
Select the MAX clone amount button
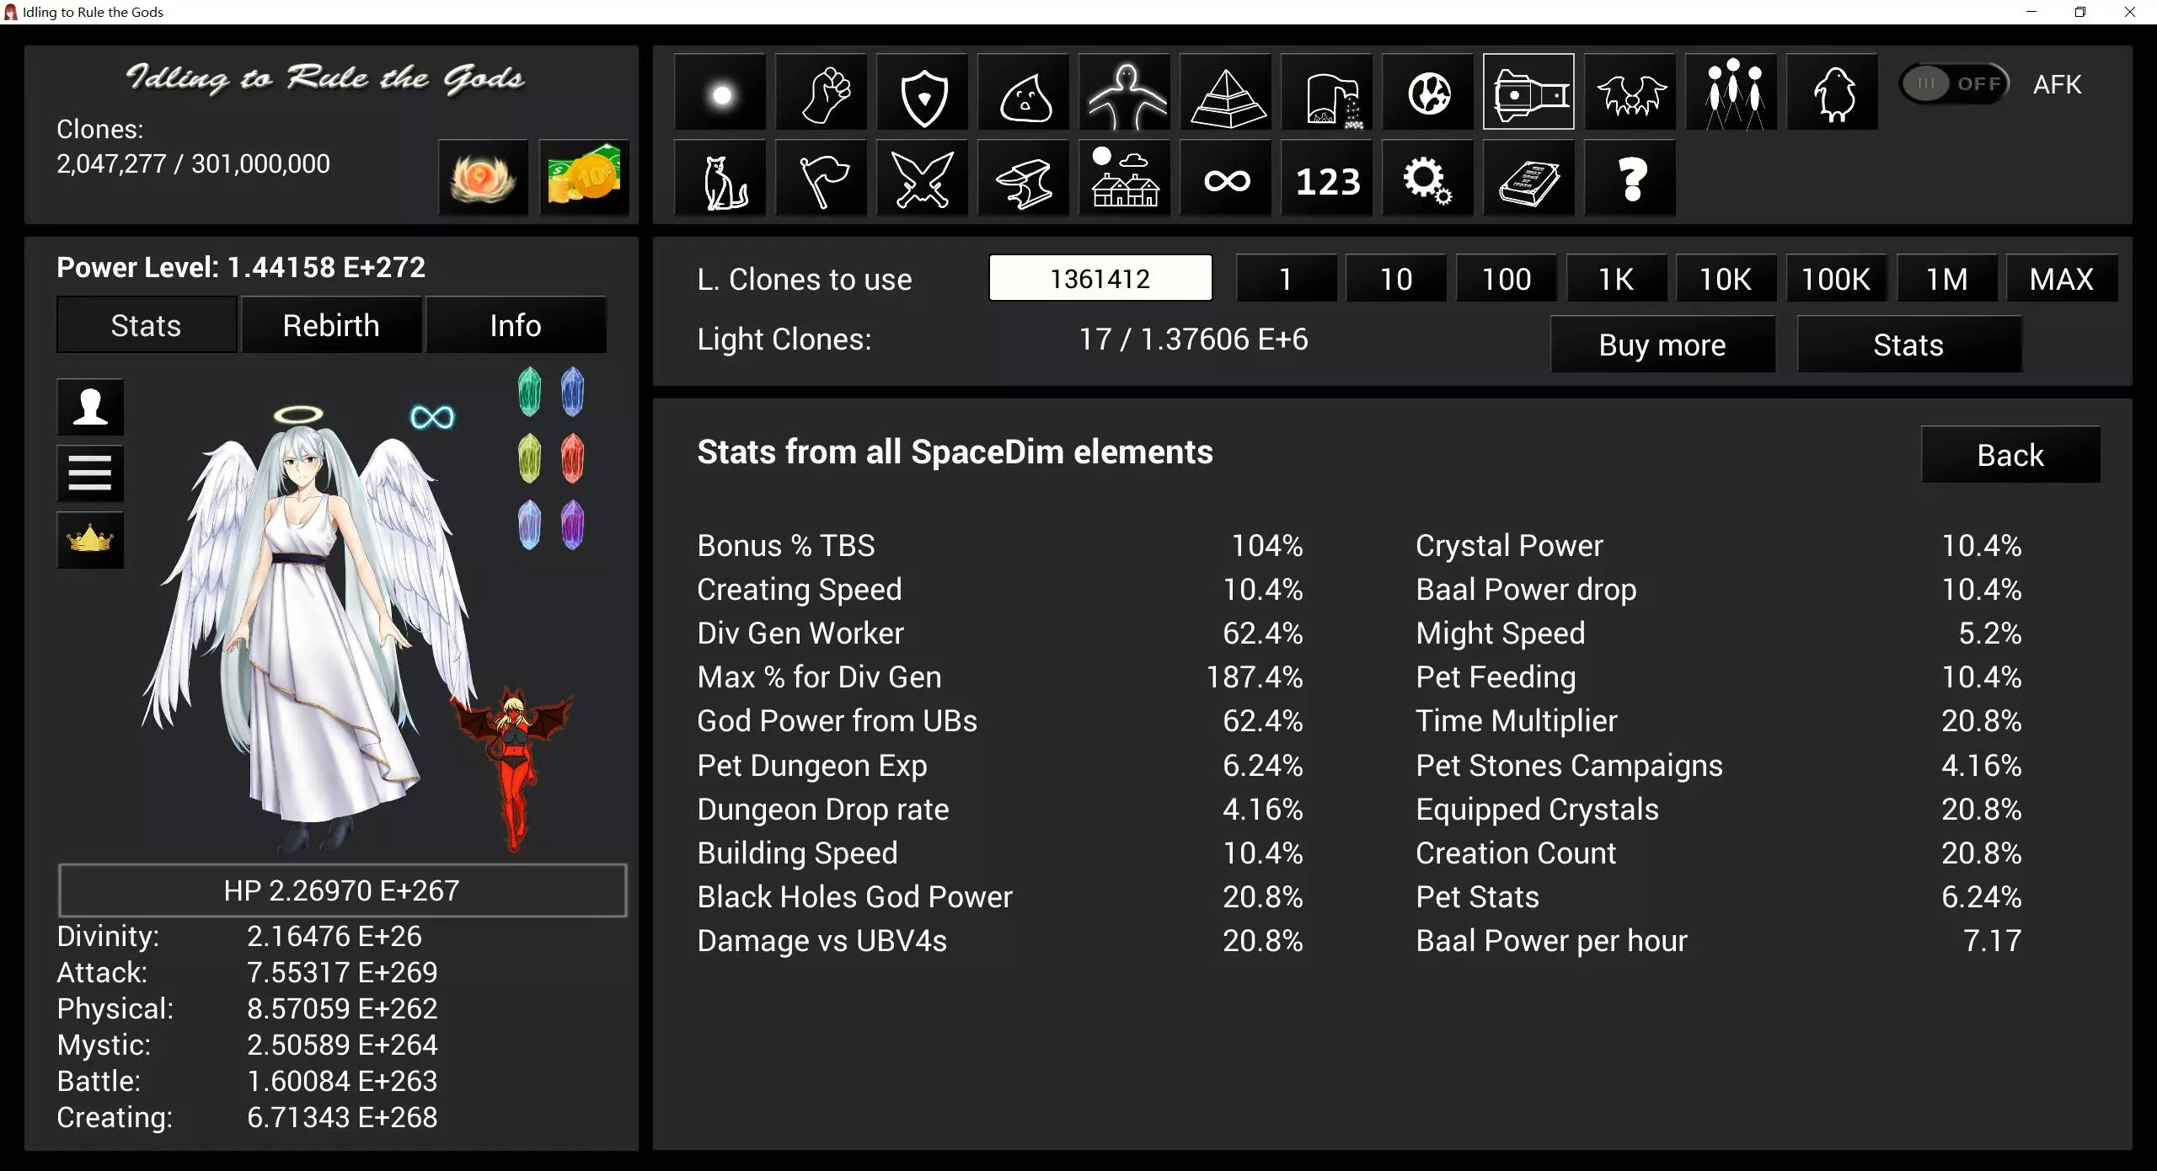(x=2061, y=279)
